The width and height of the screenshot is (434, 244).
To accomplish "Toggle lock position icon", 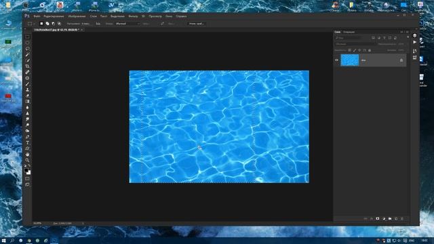I will click(x=359, y=50).
